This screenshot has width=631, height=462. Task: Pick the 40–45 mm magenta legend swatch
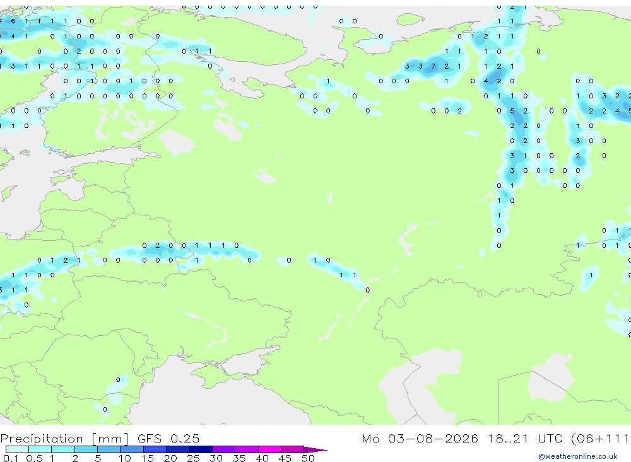[269, 449]
